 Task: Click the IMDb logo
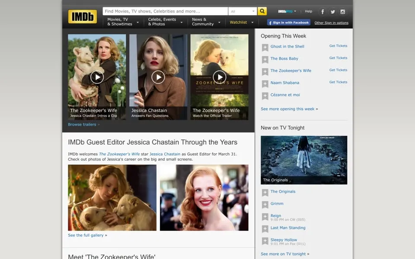coord(82,17)
